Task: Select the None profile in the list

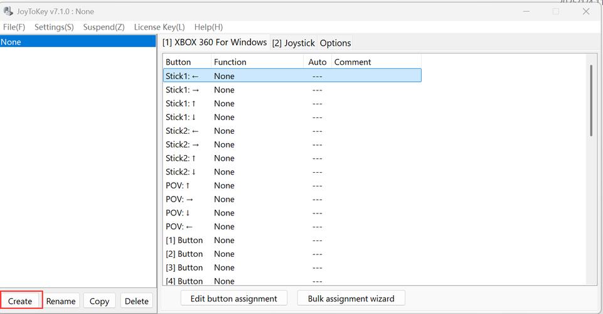Action: [78, 41]
